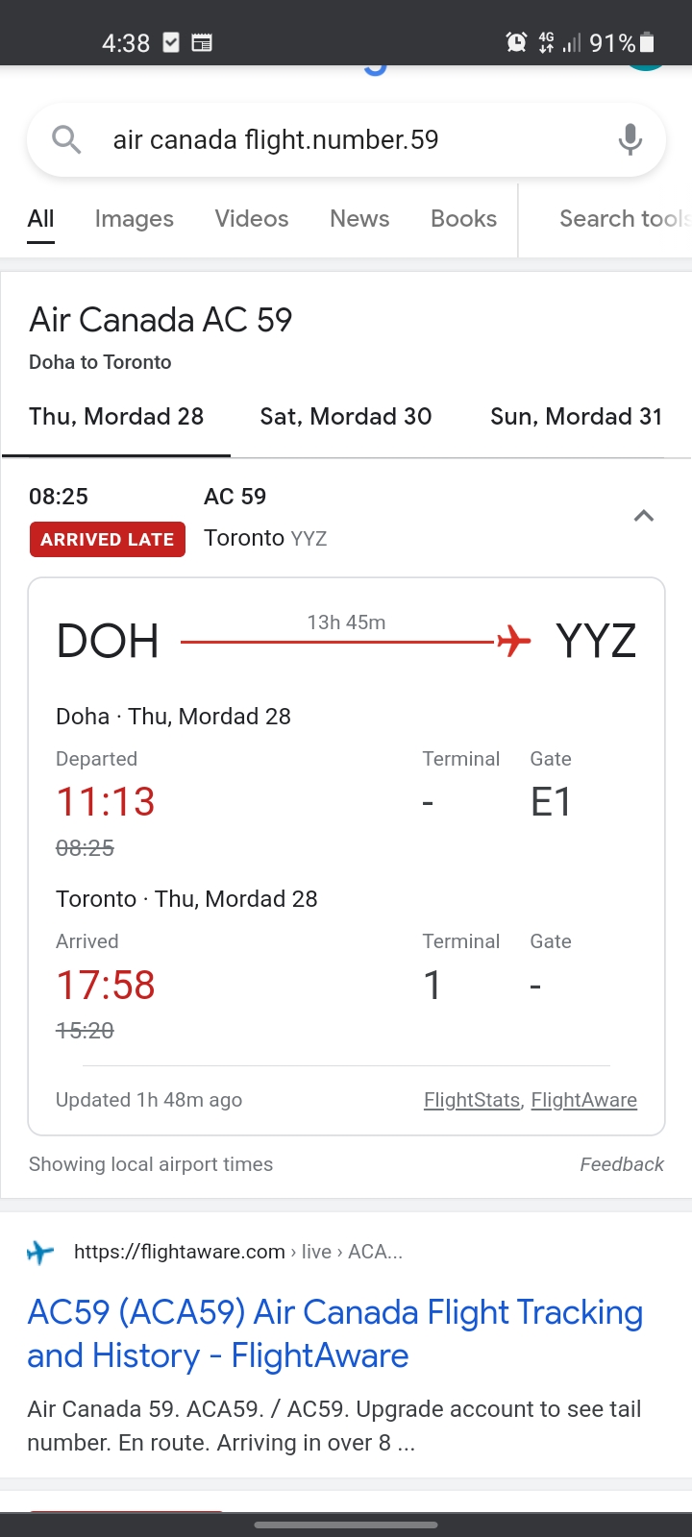Tap the FlightAware airplane favicon
This screenshot has width=692, height=1537.
(x=40, y=1253)
